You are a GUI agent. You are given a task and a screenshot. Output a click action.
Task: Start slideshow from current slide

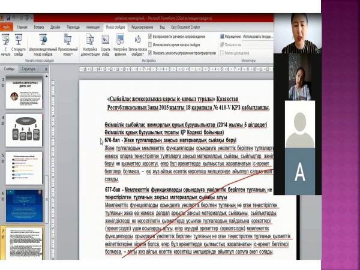[x=19, y=43]
